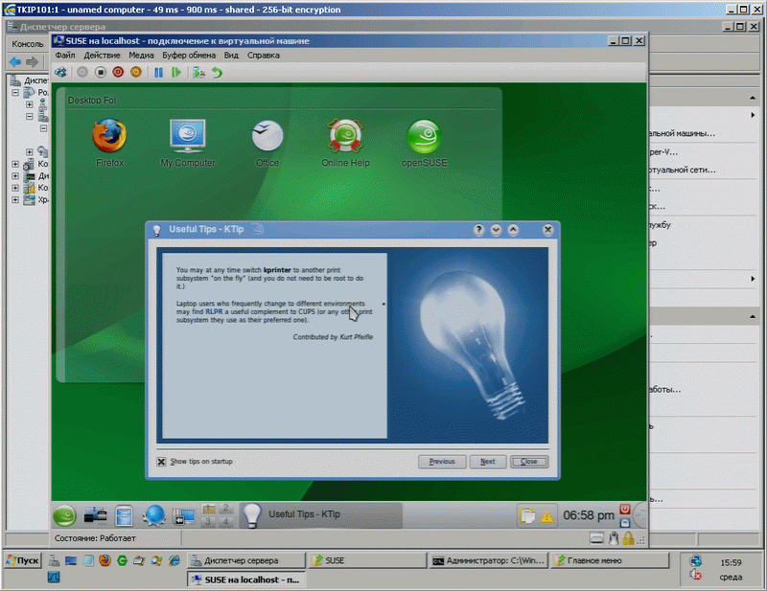Open the Файл menu
This screenshot has width=767, height=591.
(x=65, y=56)
